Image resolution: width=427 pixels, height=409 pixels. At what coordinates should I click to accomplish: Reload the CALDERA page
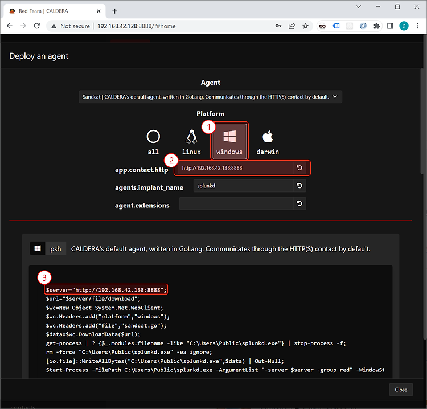coord(37,26)
